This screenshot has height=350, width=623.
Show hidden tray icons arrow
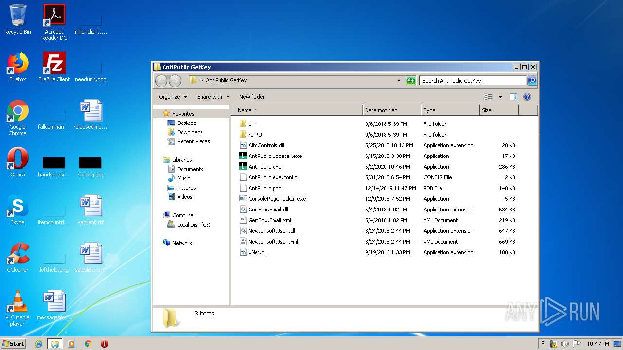(543, 343)
